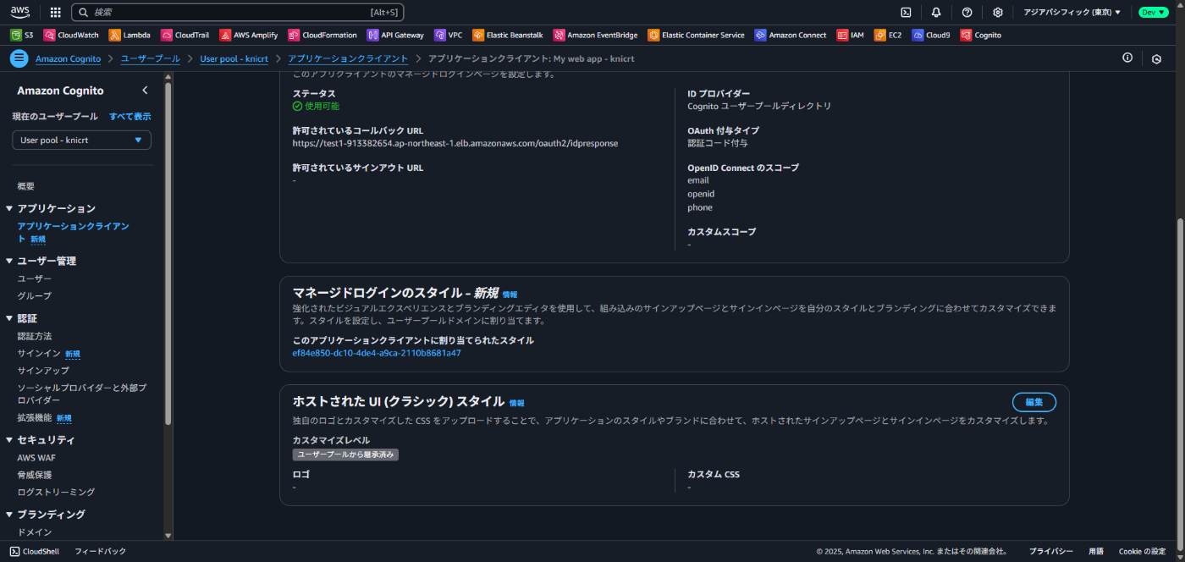The height and width of the screenshot is (562, 1185).
Task: Go to ユーザープール breadcrumb
Action: click(x=151, y=58)
